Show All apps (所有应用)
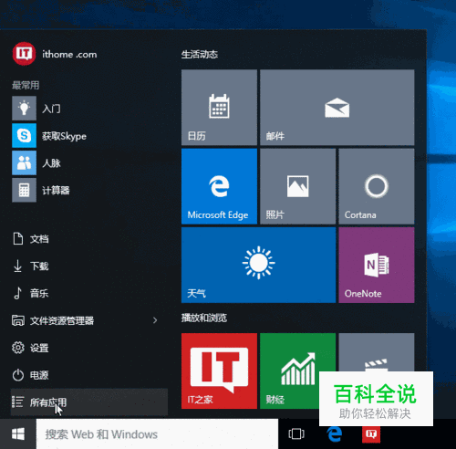The height and width of the screenshot is (449, 456). point(89,402)
